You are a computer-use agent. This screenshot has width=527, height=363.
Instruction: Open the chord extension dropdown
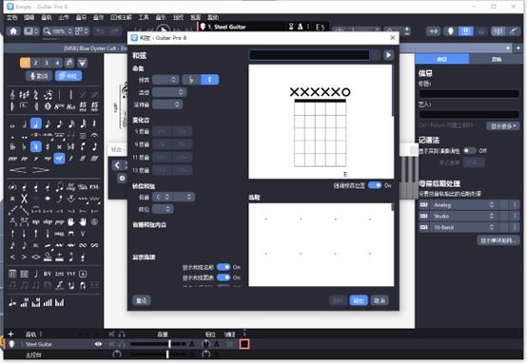tap(167, 105)
